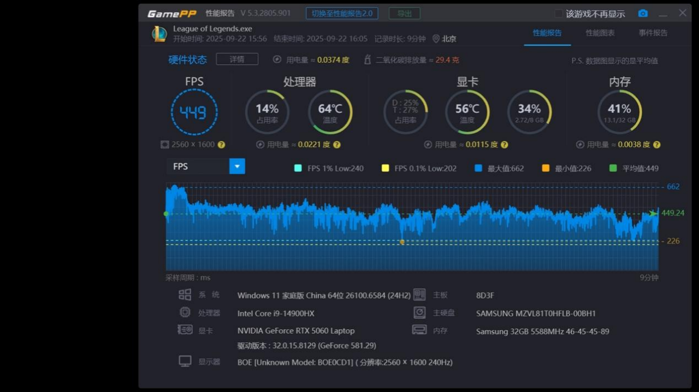Click the location pin icon beside 北京
Screen dimensions: 699x392
436,39
